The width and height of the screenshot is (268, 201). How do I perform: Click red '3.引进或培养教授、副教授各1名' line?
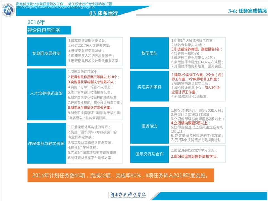(x=197, y=49)
